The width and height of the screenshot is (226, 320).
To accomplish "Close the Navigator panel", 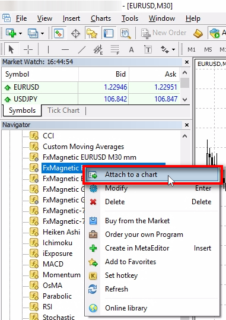I will pos(187,125).
